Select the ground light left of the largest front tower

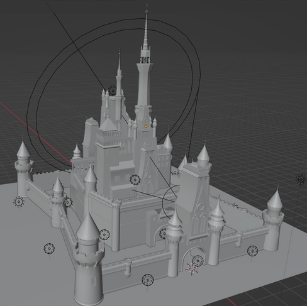coord(49,249)
